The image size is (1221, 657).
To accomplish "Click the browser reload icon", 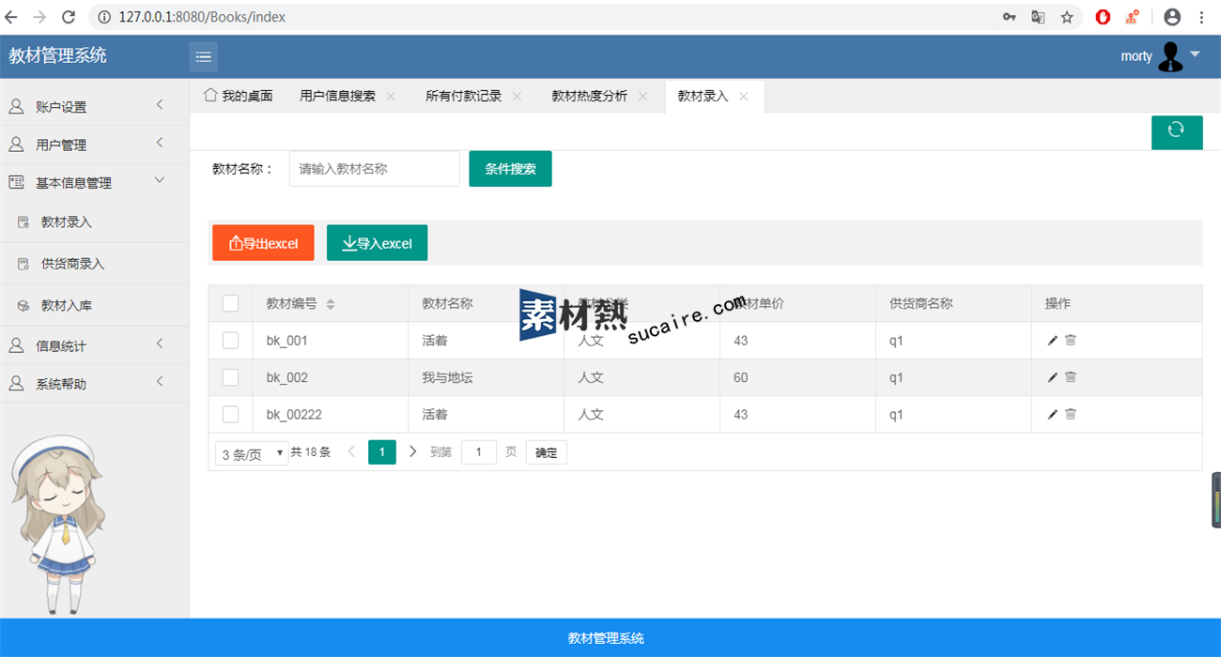I will [69, 17].
